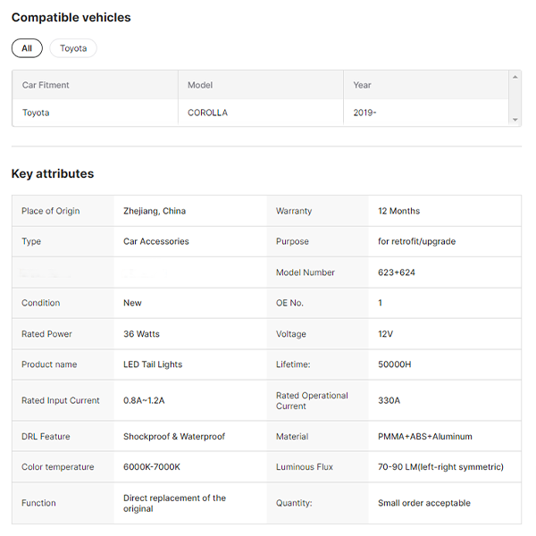536x536 pixels.
Task: Click the "36 Watts" rated power value
Action: [x=141, y=334]
